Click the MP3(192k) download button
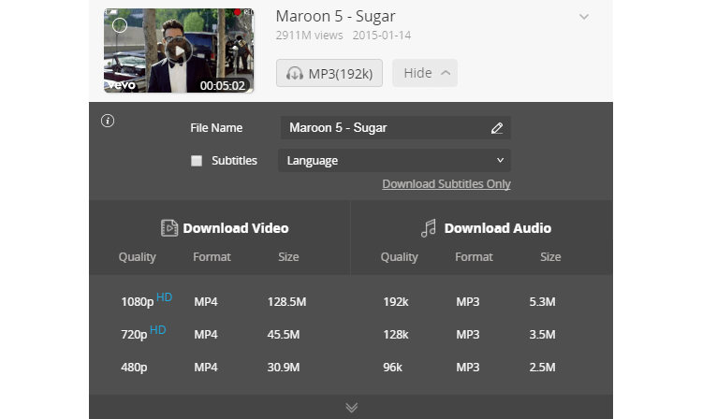Viewport: 702px width, 419px height. tap(329, 73)
